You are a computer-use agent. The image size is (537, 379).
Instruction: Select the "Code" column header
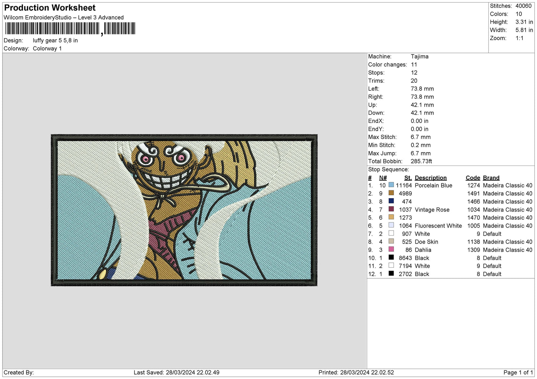click(x=473, y=178)
